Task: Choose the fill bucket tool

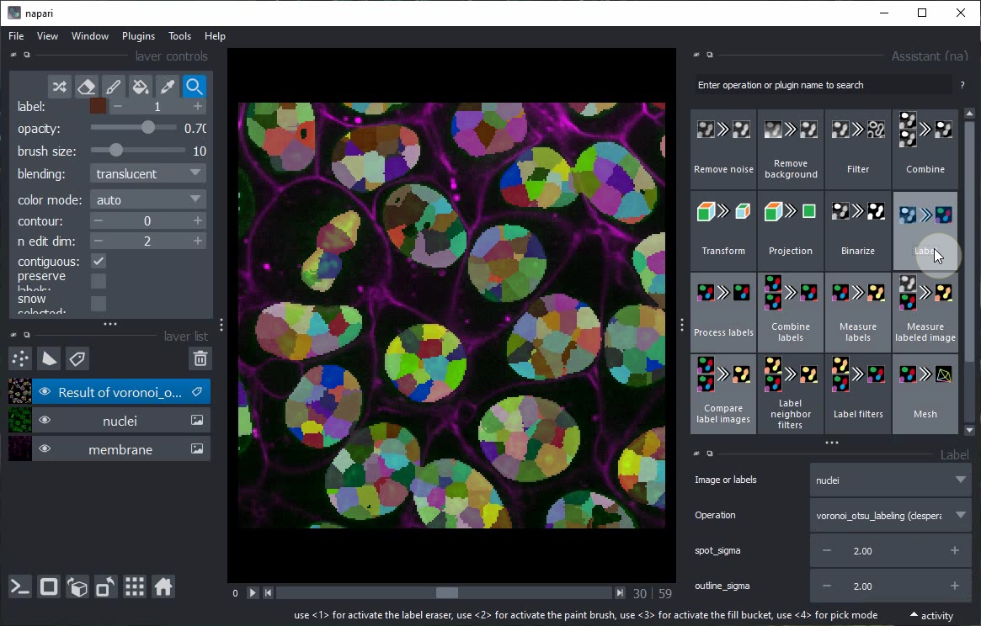Action: (x=141, y=87)
